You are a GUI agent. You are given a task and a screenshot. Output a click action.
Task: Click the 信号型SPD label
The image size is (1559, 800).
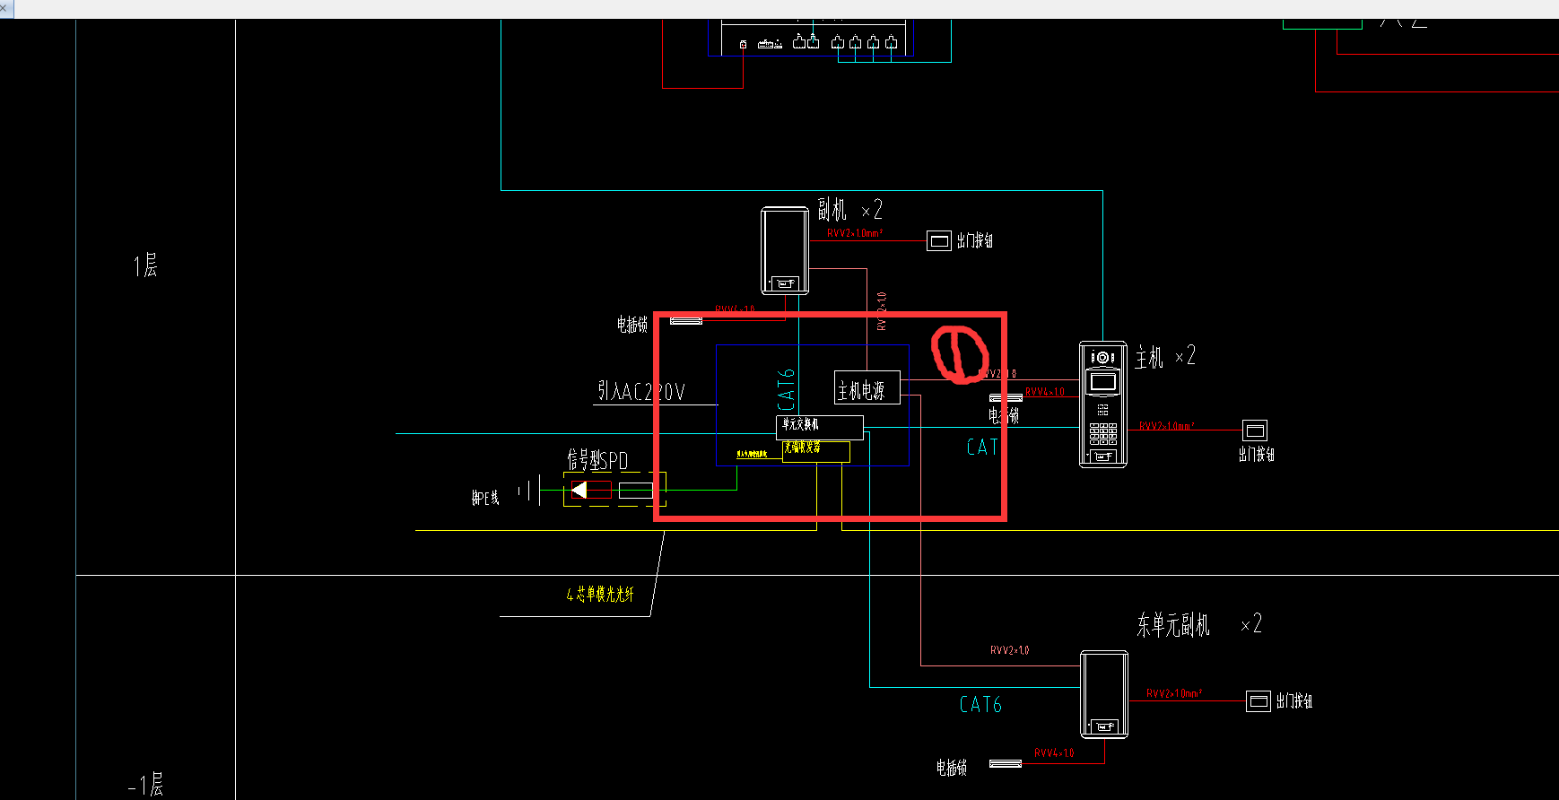597,460
